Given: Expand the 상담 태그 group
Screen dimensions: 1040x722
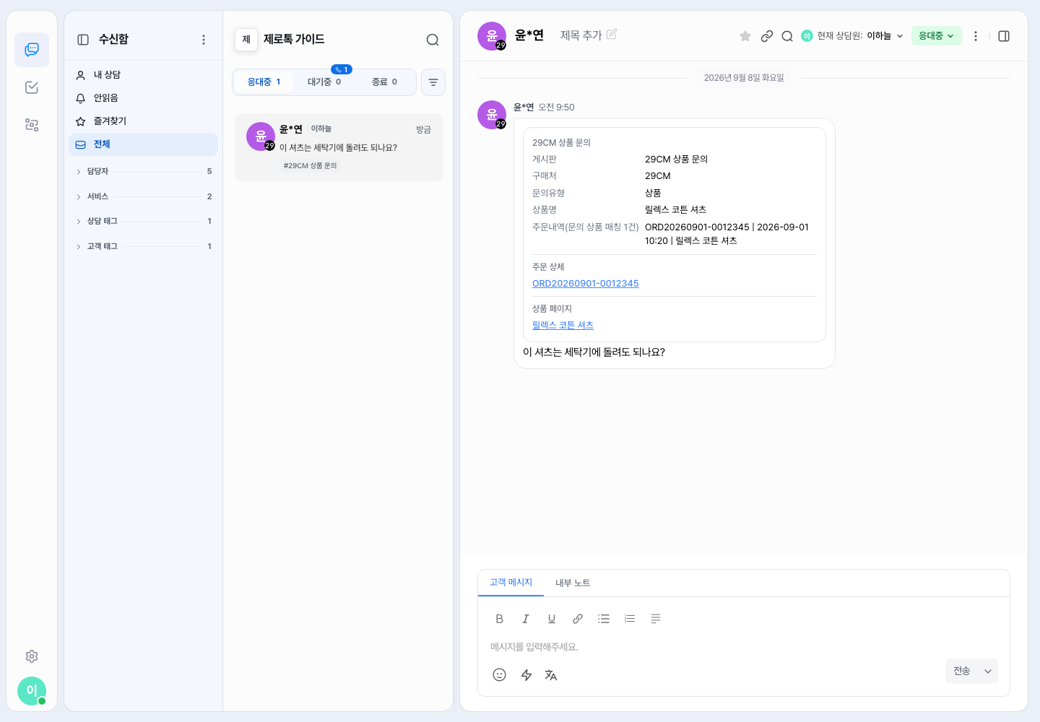Looking at the screenshot, I should click(x=144, y=221).
